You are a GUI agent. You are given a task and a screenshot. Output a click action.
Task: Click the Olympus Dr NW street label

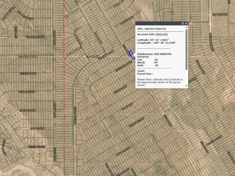37,147
